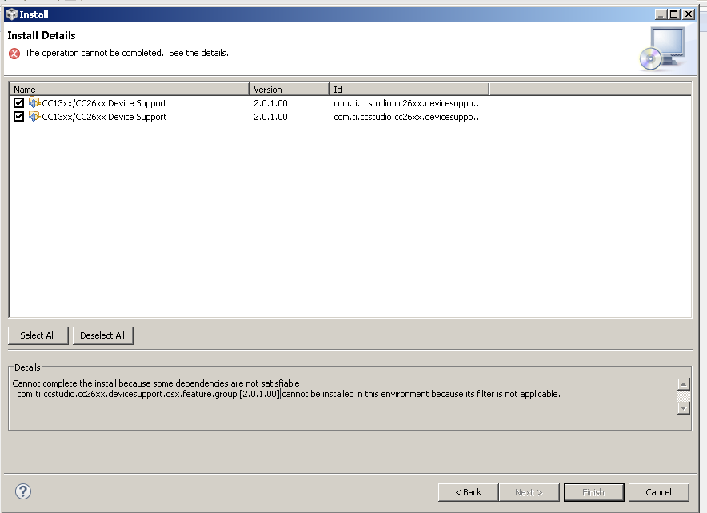Click the disabled Finish button
The height and width of the screenshot is (513, 707).
[x=593, y=492]
